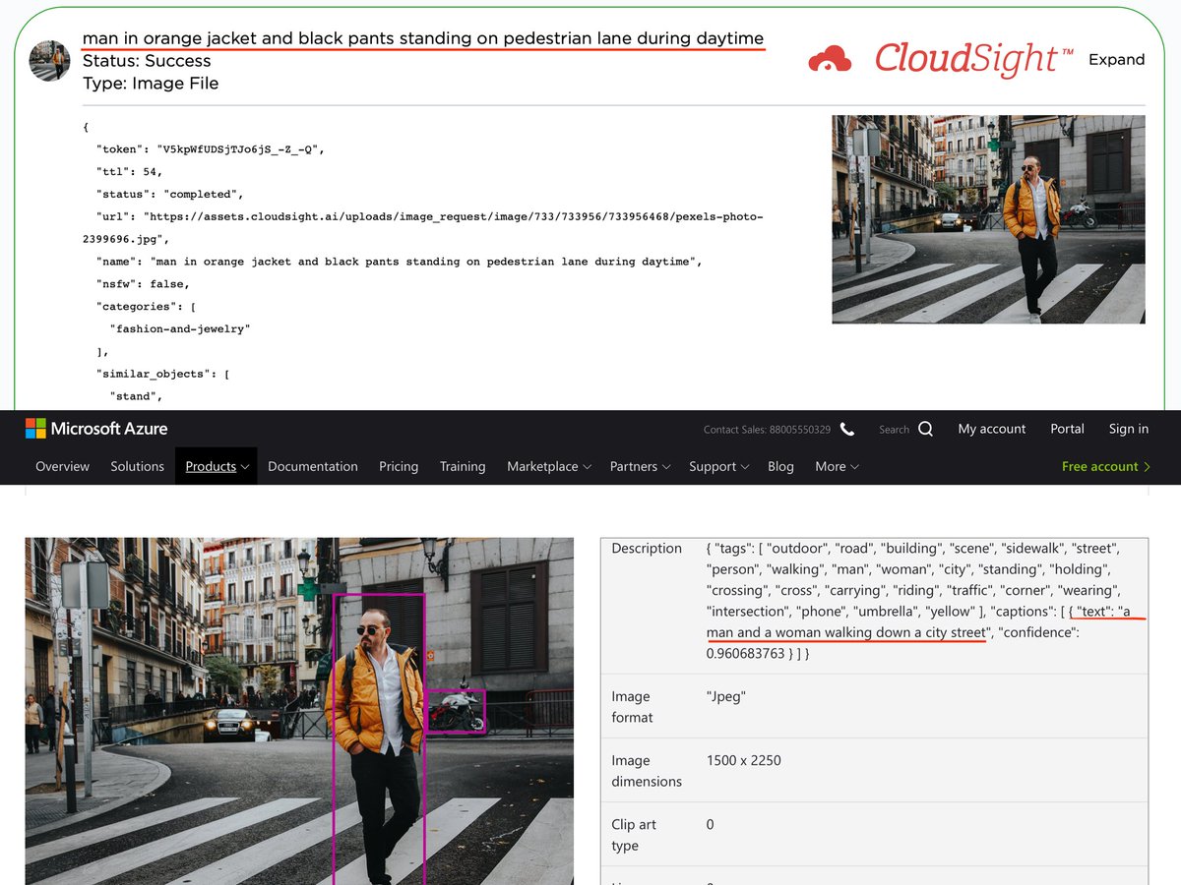Expand the Support dropdown menu
Image resolution: width=1181 pixels, height=885 pixels.
click(718, 466)
